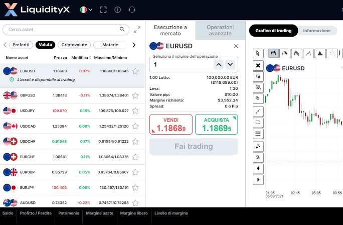Click the X delete drawing tool
Screen dimensions: 343x225
pos(258,65)
